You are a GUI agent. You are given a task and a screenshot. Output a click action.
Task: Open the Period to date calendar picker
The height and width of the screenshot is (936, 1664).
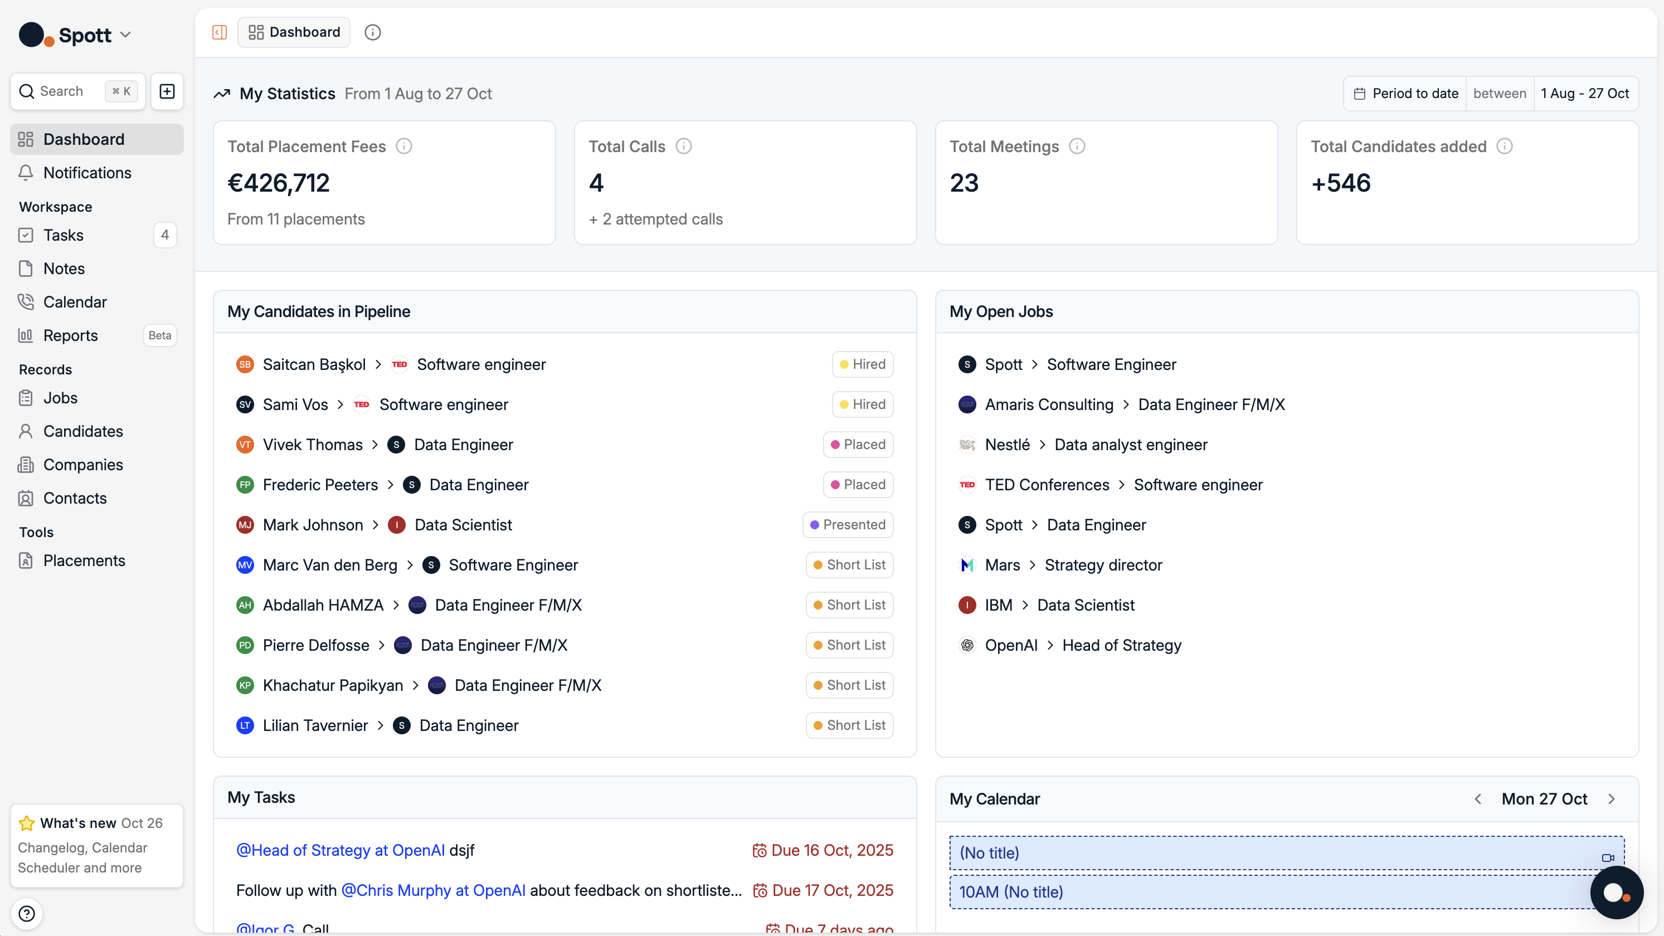1404,93
